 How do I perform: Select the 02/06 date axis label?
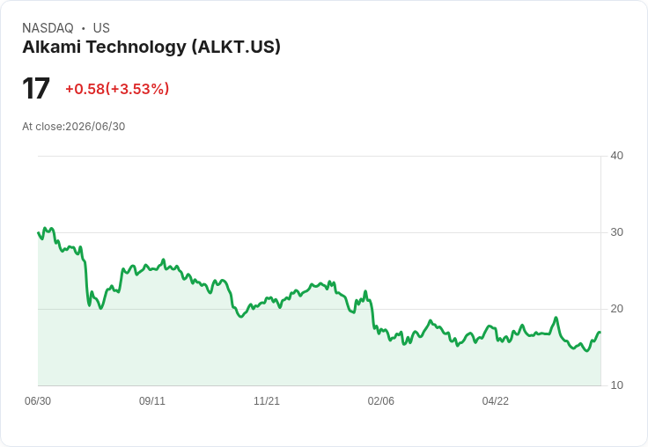[381, 401]
